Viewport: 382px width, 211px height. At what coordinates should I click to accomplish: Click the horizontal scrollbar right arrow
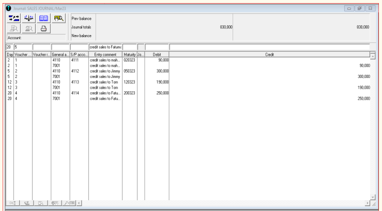tap(368, 203)
